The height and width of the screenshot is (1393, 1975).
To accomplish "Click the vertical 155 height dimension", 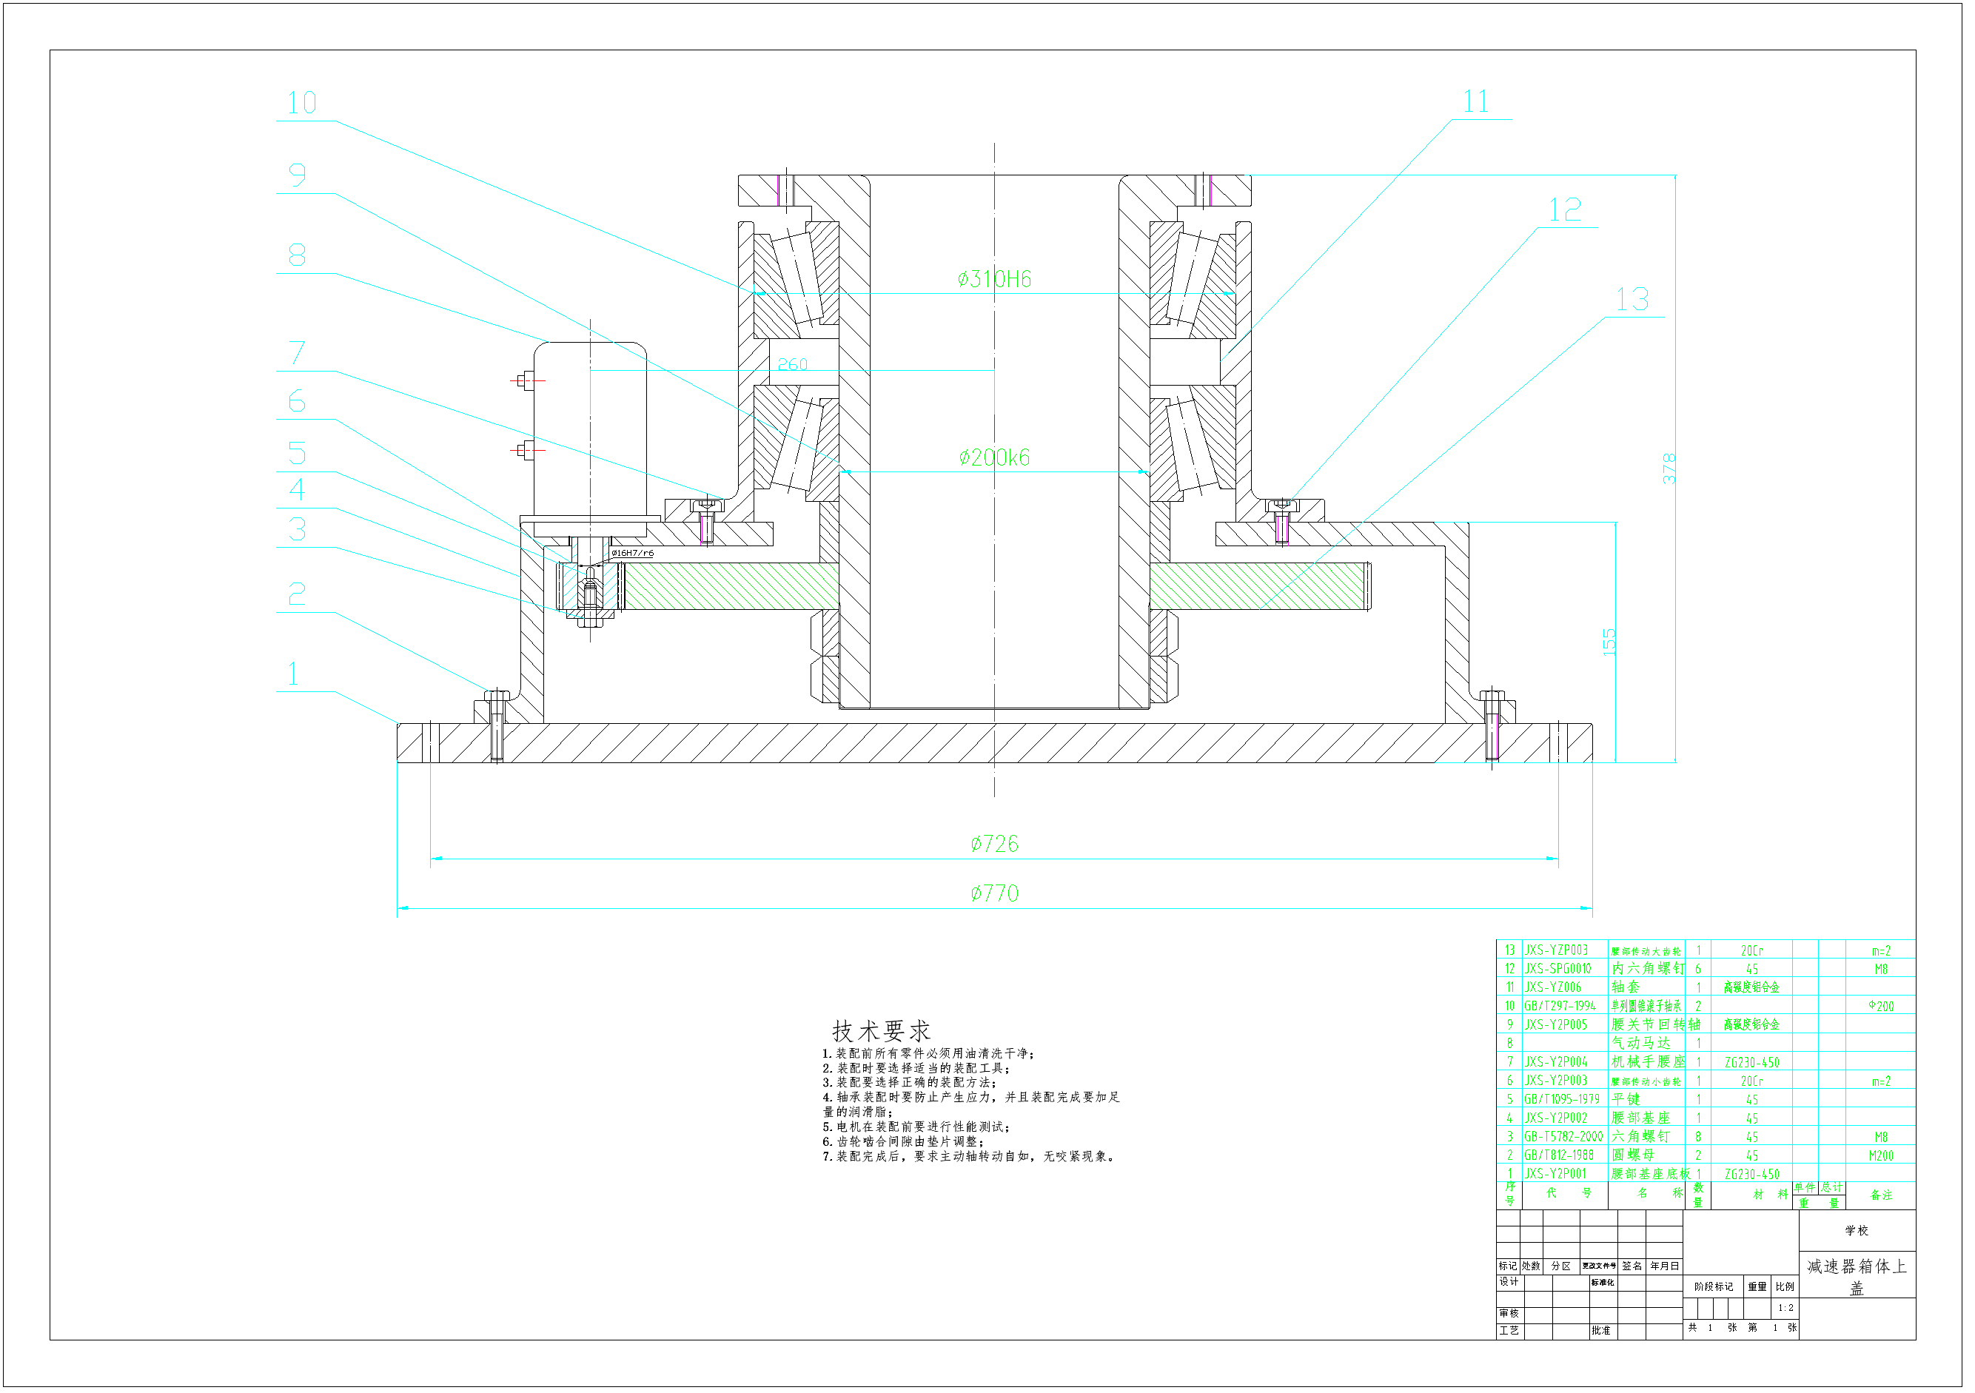I will click(1609, 642).
